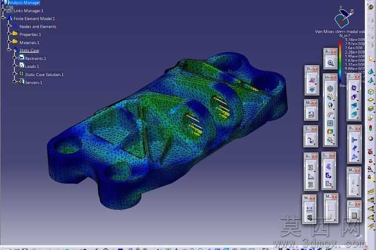This screenshot has height=250, width=376.
Task: Close the Vi... floating toolbar
Action: point(315,69)
